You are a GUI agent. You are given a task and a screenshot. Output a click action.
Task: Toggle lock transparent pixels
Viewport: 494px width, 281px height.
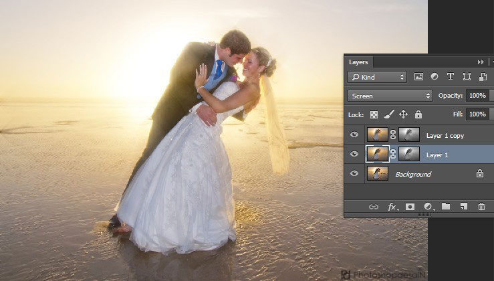point(374,114)
